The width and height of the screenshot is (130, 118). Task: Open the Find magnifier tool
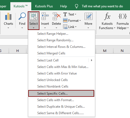pyautogui.click(x=22, y=16)
